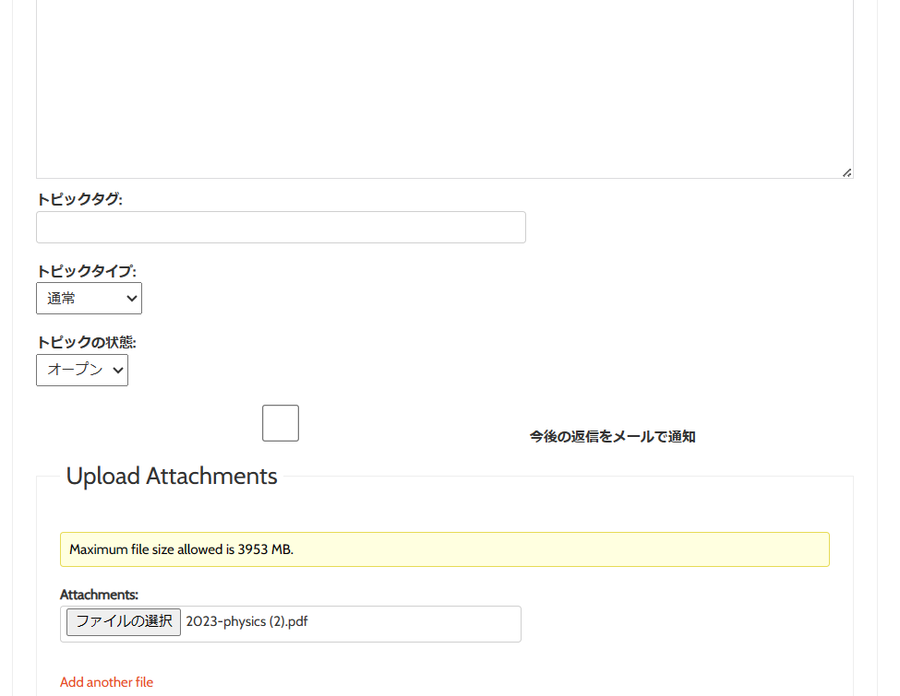The height and width of the screenshot is (696, 900).
Task: Click the トピックの状態 label text
Action: pyautogui.click(x=86, y=342)
